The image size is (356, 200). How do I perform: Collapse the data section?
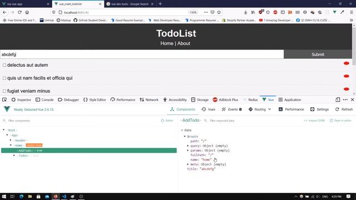[182, 130]
